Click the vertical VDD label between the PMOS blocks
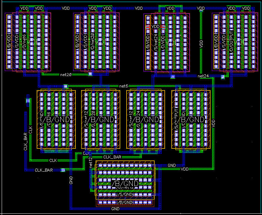 click(x=201, y=44)
